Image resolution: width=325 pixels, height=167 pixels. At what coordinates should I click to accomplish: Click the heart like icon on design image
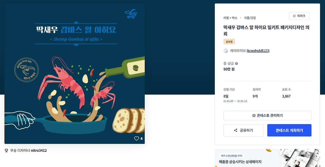coord(137,139)
